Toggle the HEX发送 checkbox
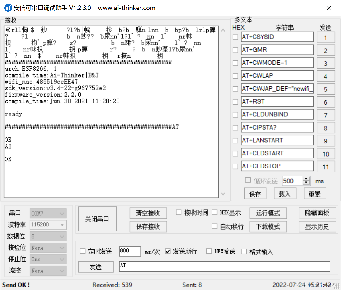 click(x=209, y=251)
